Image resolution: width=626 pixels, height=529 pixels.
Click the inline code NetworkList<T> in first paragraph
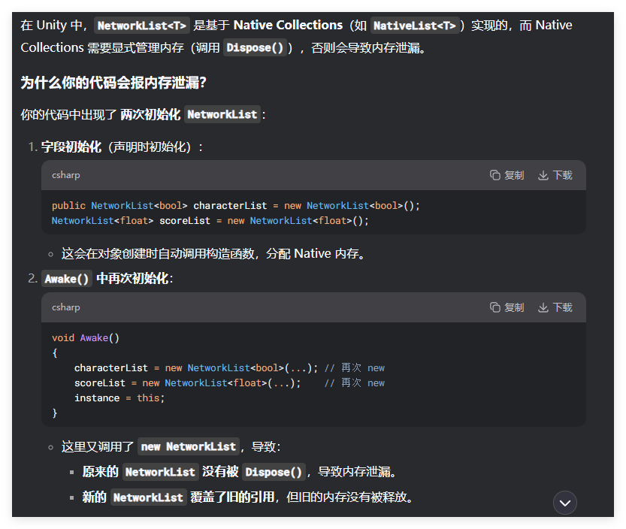142,26
